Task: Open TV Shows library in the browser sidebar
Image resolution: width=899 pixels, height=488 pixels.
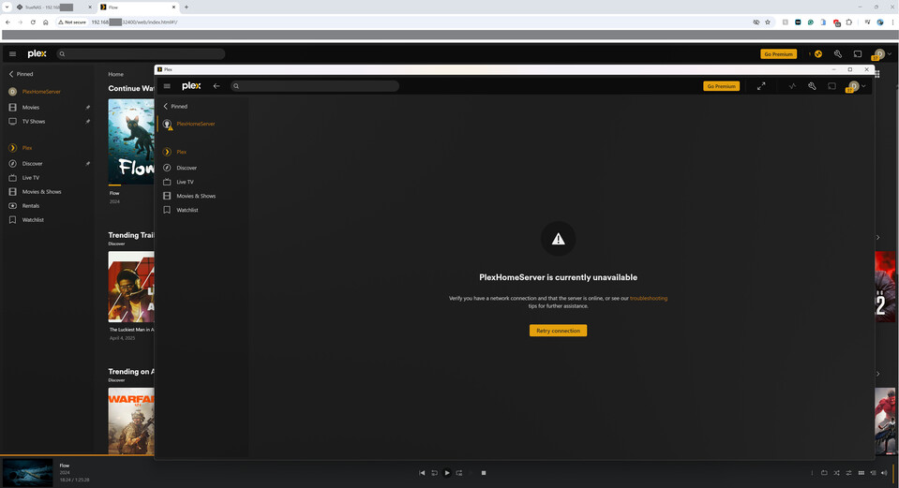Action: [x=33, y=122]
